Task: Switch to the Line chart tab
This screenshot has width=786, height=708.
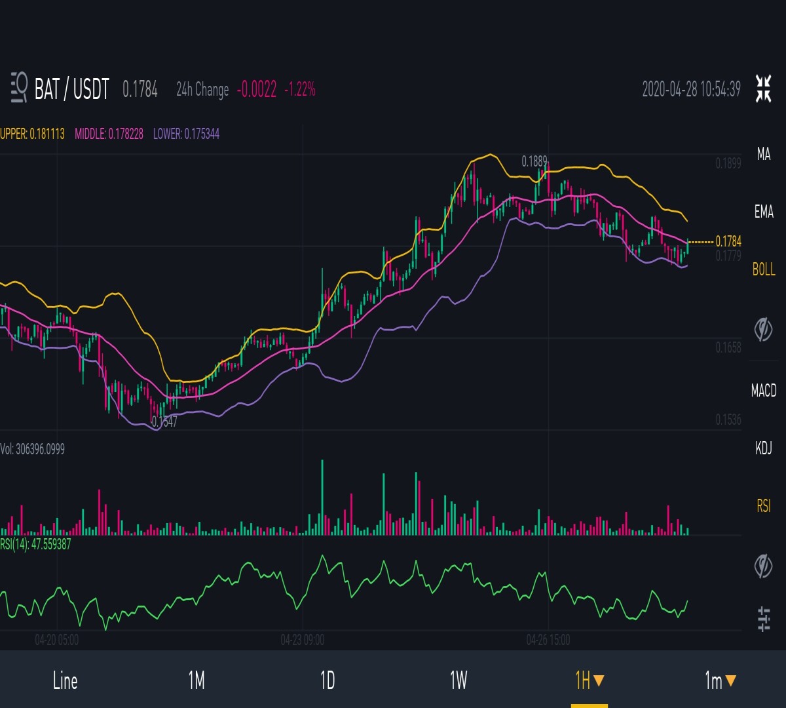Action: coord(65,680)
